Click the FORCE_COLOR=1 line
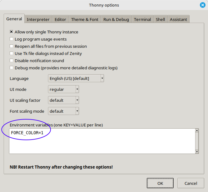 pyautogui.click(x=27, y=133)
